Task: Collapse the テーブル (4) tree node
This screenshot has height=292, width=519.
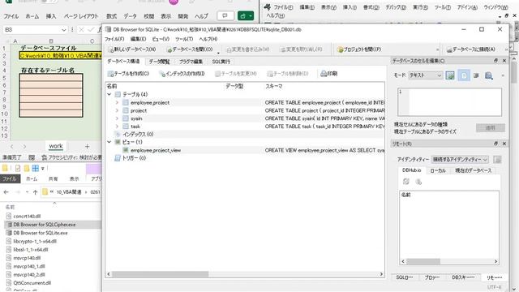Action: 109,94
